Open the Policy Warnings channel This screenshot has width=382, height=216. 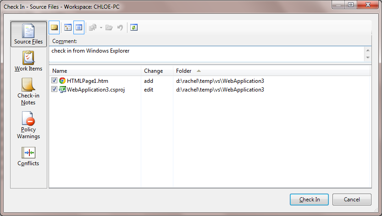(x=28, y=126)
